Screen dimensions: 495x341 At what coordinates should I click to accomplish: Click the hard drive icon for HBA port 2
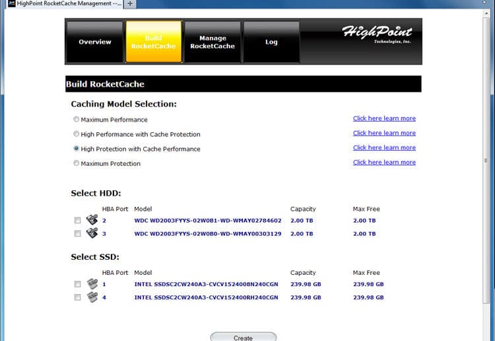tap(92, 219)
